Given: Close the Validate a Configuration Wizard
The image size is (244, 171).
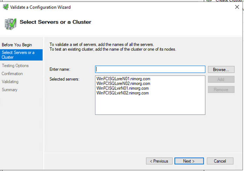Looking at the screenshot, I should 237,7.
